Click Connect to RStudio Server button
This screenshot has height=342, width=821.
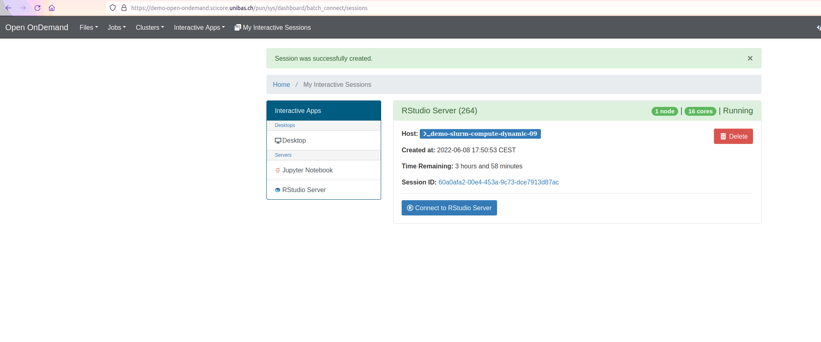click(449, 208)
